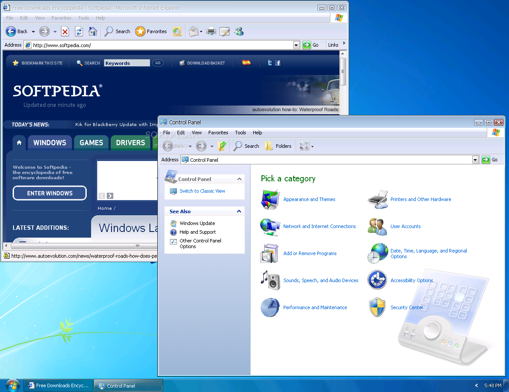This screenshot has height=392, width=509.
Task: Open the History icon in Internet Explorer
Action: tap(177, 31)
